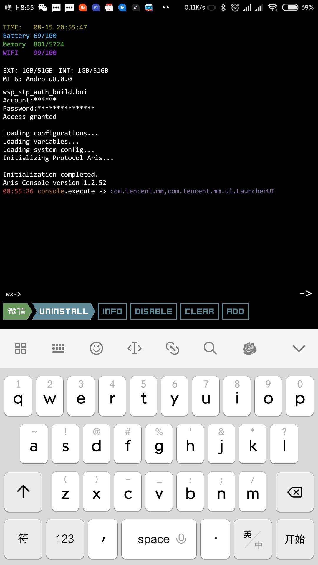This screenshot has width=318, height=565.
Task: Tap the TIME 08-15 20:55:47 line
Action: coord(45,27)
